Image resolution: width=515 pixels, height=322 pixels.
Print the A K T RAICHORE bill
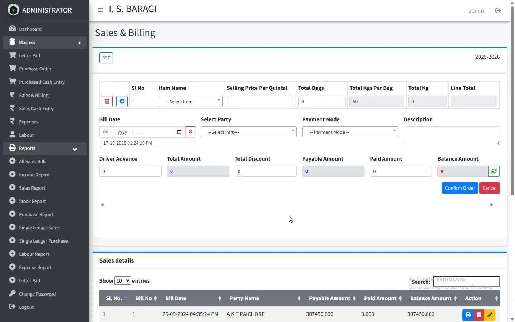(468, 315)
